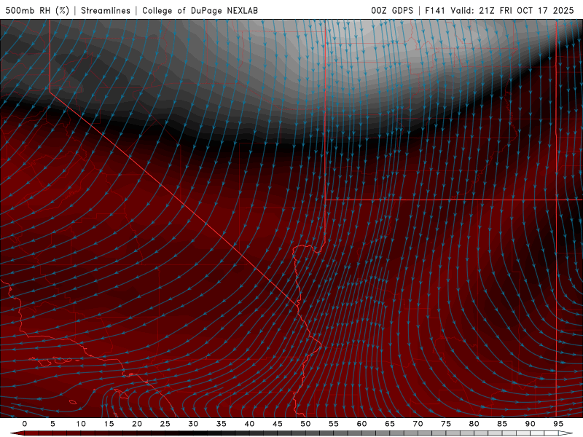
Task: Click the colorbar label "30"
Action: coord(193,424)
